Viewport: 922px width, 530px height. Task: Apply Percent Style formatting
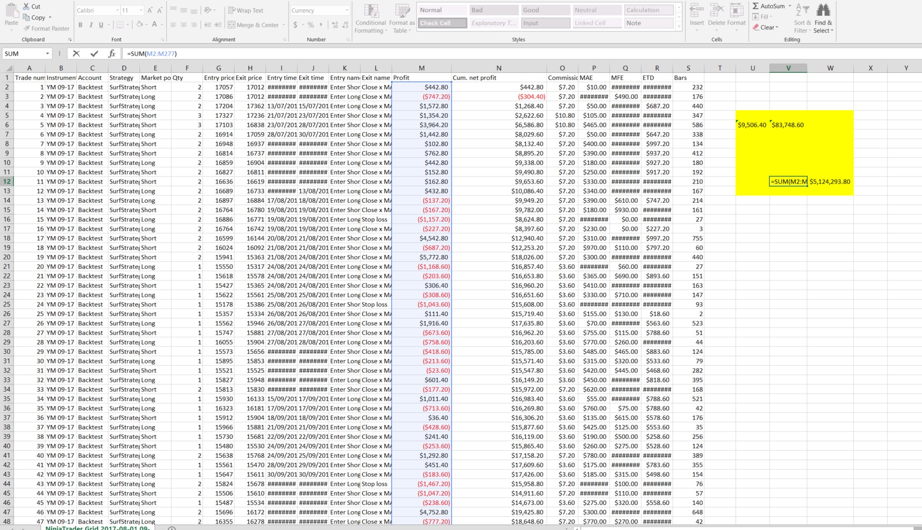pyautogui.click(x=311, y=25)
